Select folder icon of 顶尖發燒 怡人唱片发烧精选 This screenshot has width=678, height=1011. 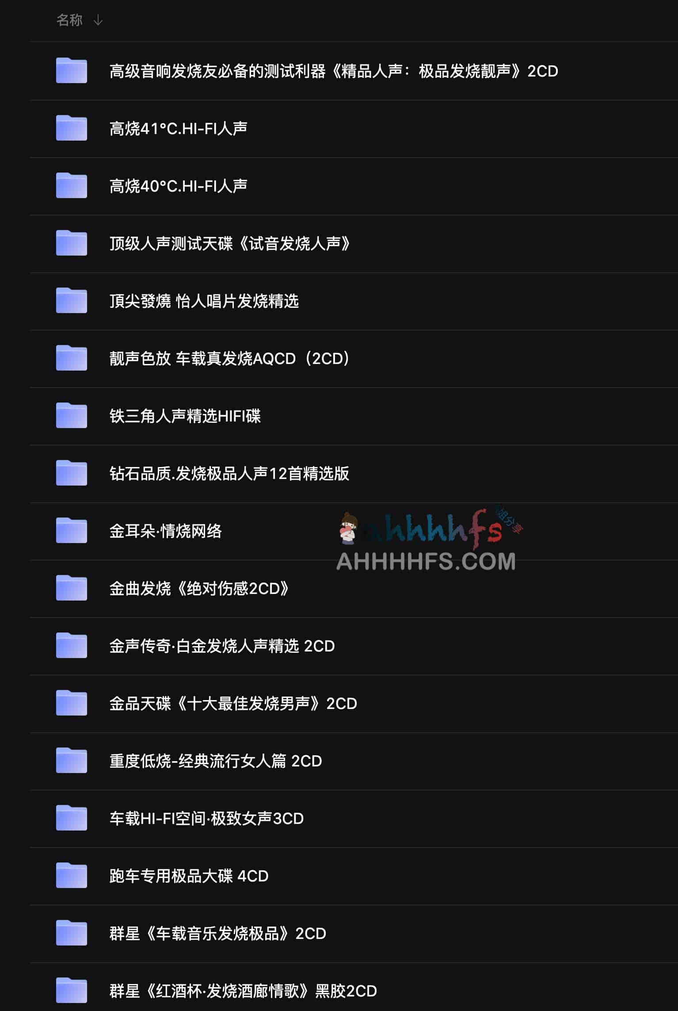click(71, 300)
